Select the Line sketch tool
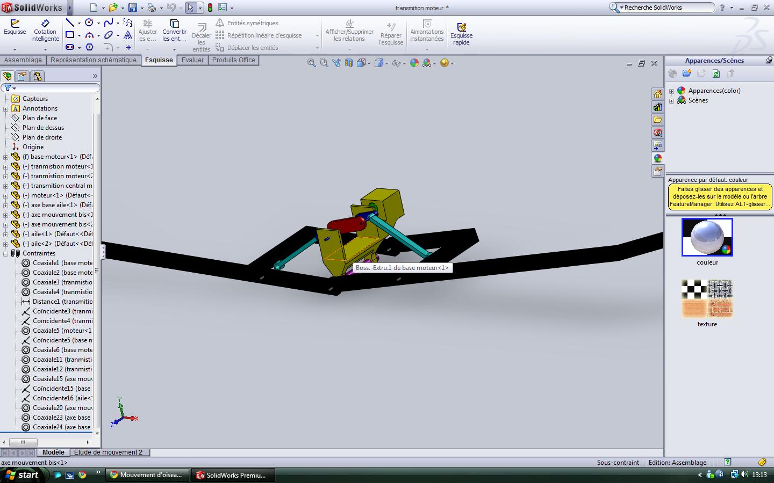 click(x=70, y=23)
